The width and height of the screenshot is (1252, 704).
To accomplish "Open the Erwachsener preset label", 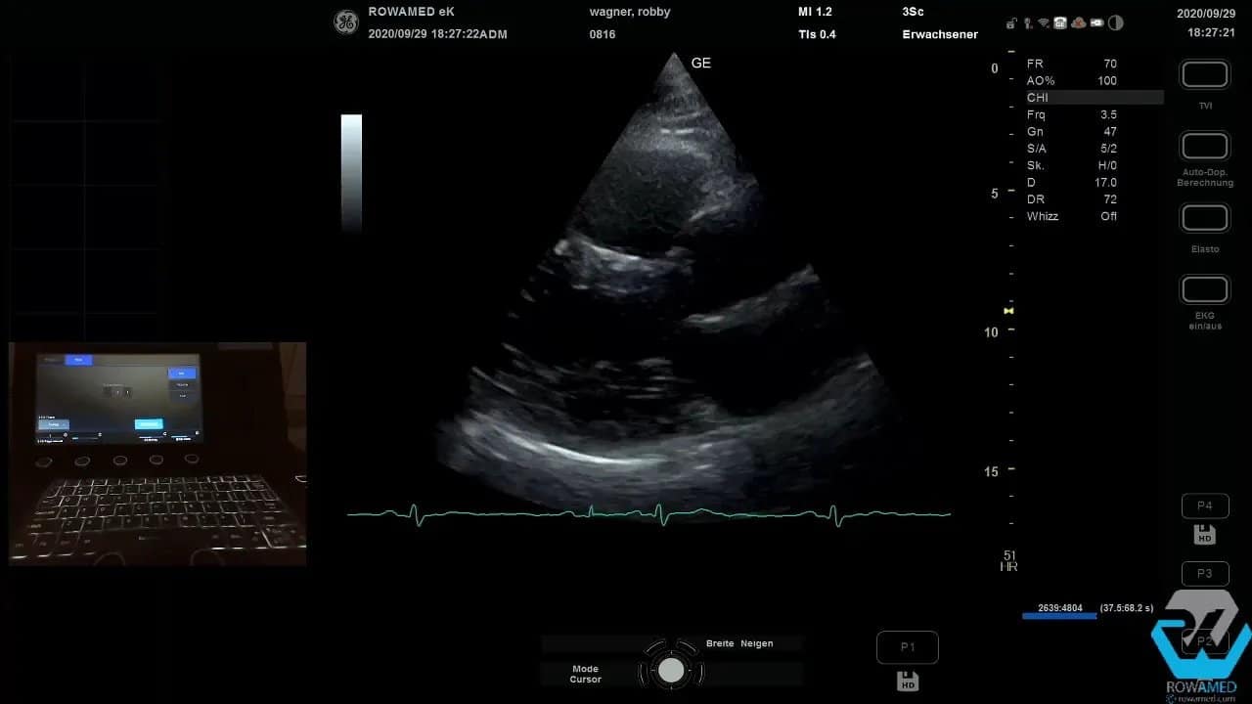I will tap(940, 34).
